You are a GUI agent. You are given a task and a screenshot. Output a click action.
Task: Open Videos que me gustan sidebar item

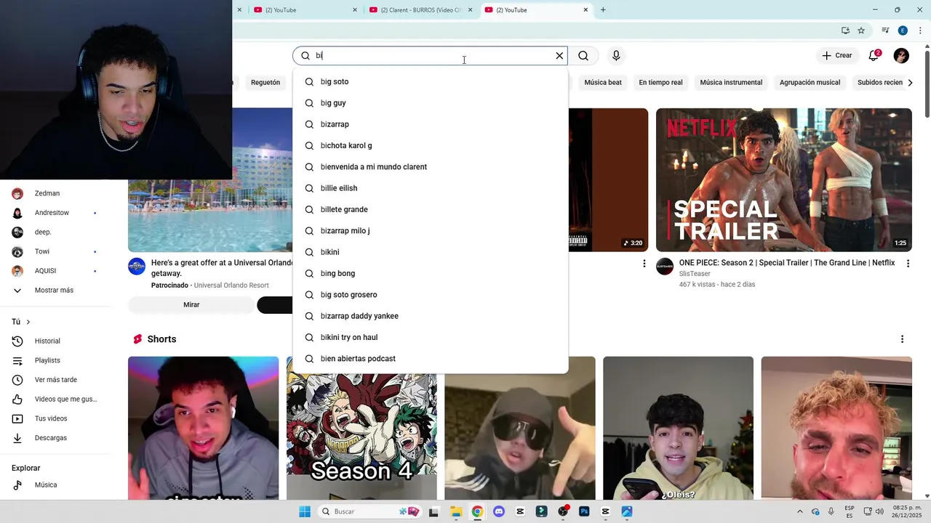point(55,400)
